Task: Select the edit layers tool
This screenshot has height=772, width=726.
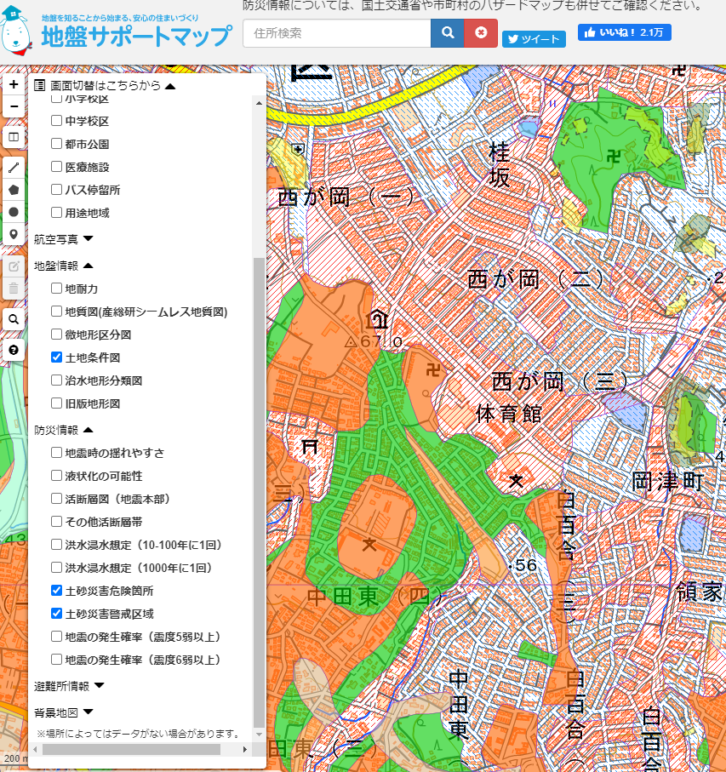Action: point(14,266)
